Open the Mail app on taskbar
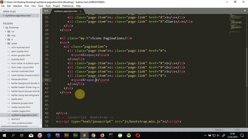The image size is (248, 139). tap(31, 136)
